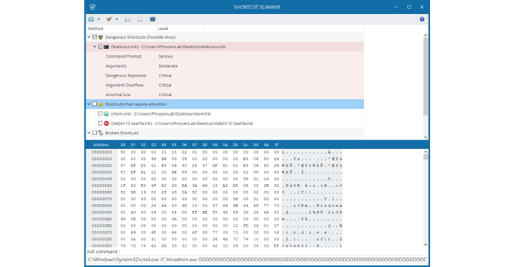Check the Atom.lnk checkbox
This screenshot has width=515, height=267.
click(100, 113)
